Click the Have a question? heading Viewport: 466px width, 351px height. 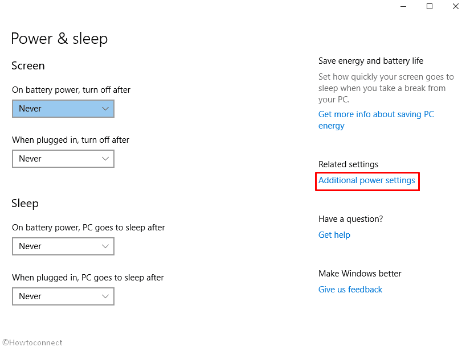point(350,219)
